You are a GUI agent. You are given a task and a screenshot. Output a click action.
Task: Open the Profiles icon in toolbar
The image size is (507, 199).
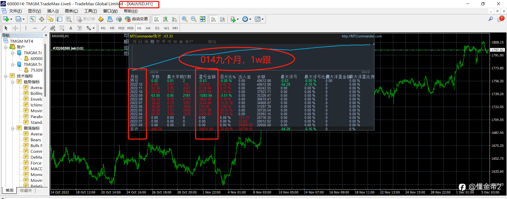pos(18,19)
